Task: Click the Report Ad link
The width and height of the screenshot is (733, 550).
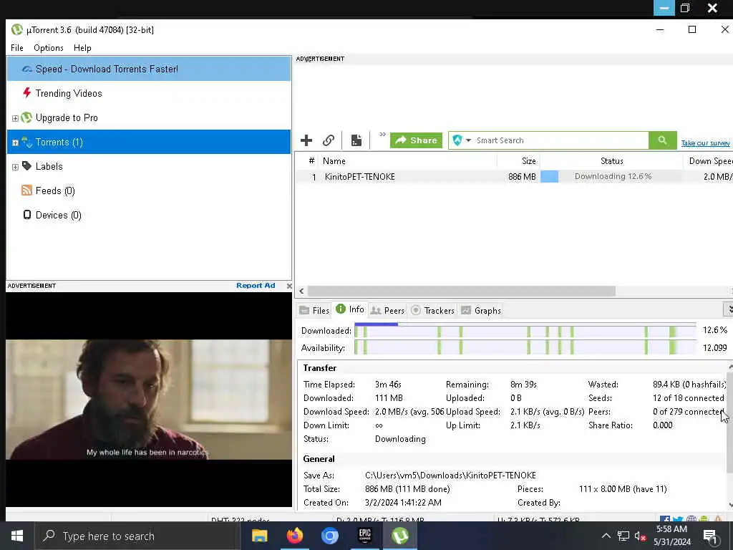Action: coord(256,285)
